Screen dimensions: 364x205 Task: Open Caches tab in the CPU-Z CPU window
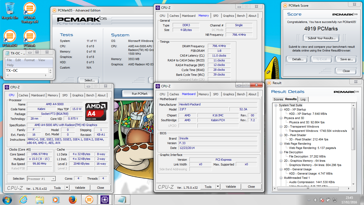point(23,95)
